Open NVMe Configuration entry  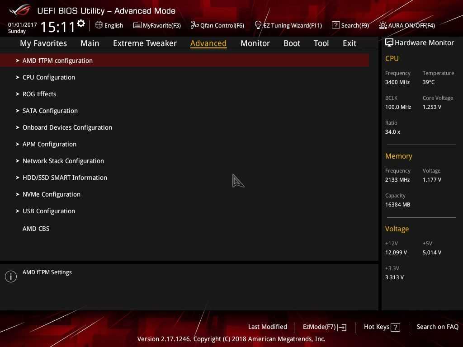[x=52, y=194]
